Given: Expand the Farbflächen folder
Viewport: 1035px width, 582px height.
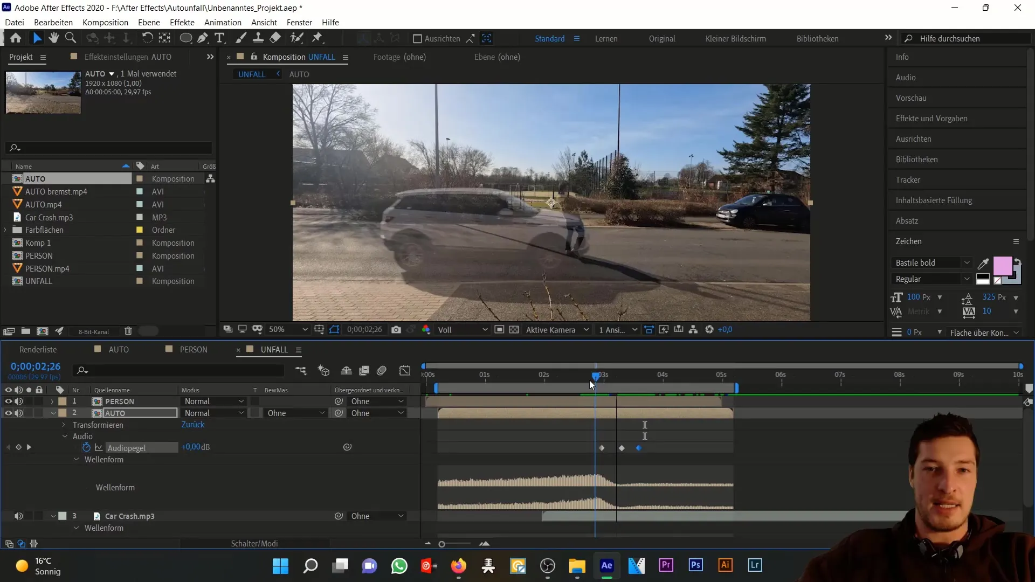Looking at the screenshot, I should pyautogui.click(x=5, y=230).
